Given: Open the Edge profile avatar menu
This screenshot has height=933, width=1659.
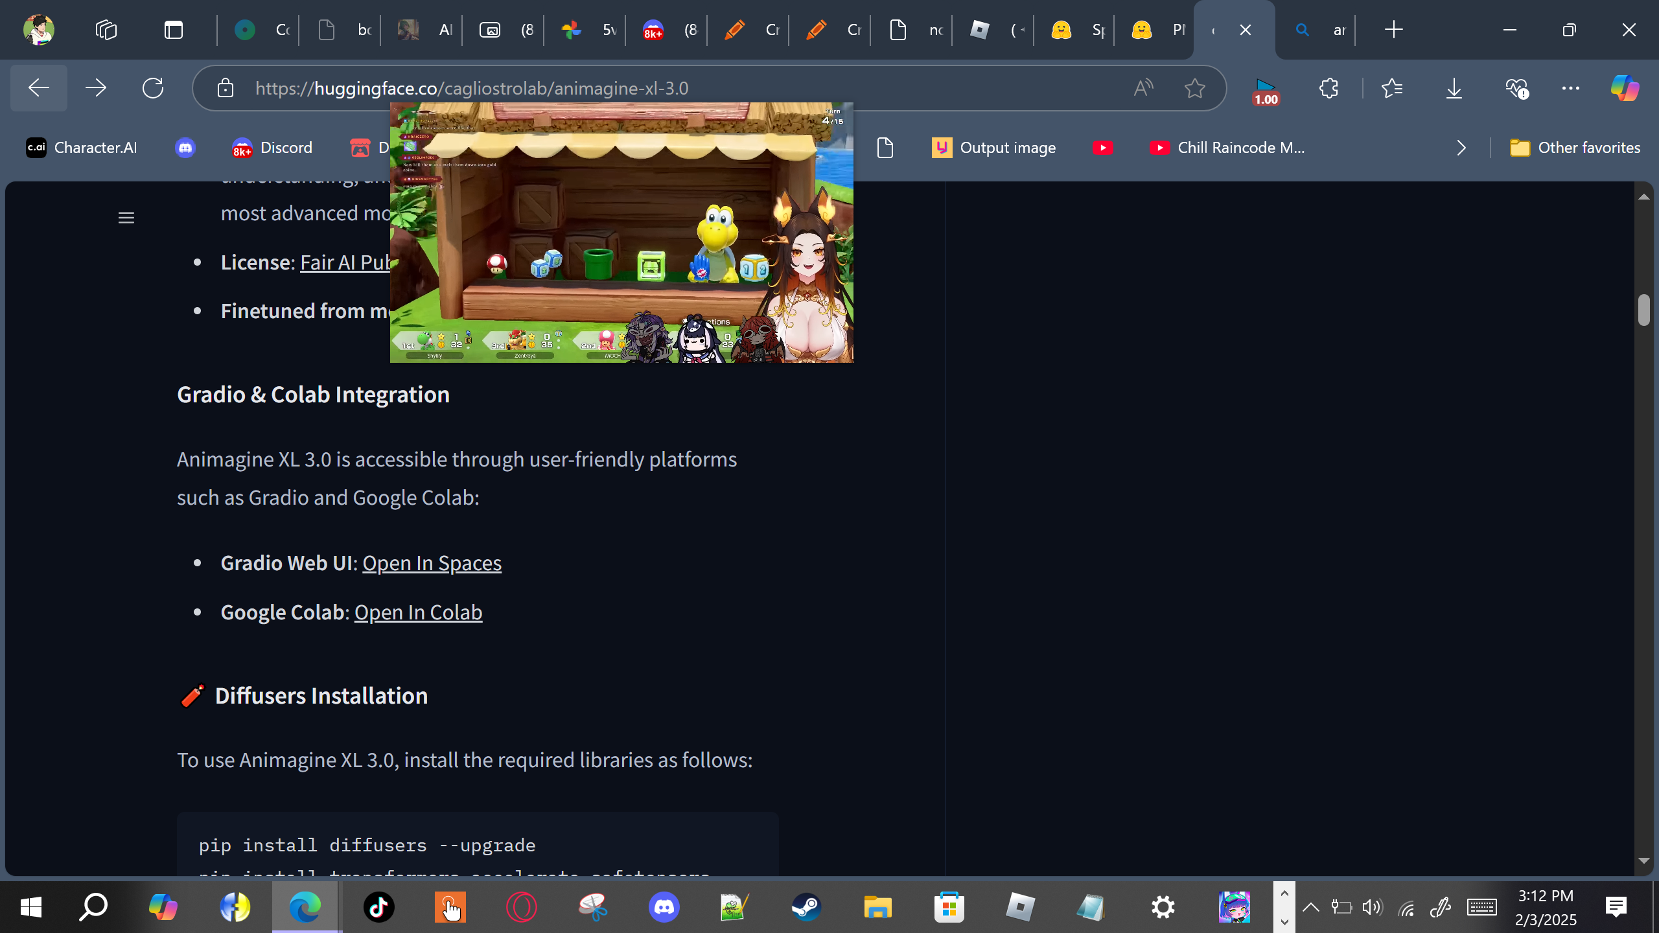Looking at the screenshot, I should [39, 30].
